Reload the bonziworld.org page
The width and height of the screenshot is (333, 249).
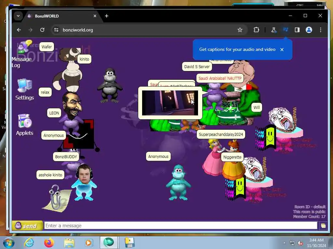[x=42, y=30]
